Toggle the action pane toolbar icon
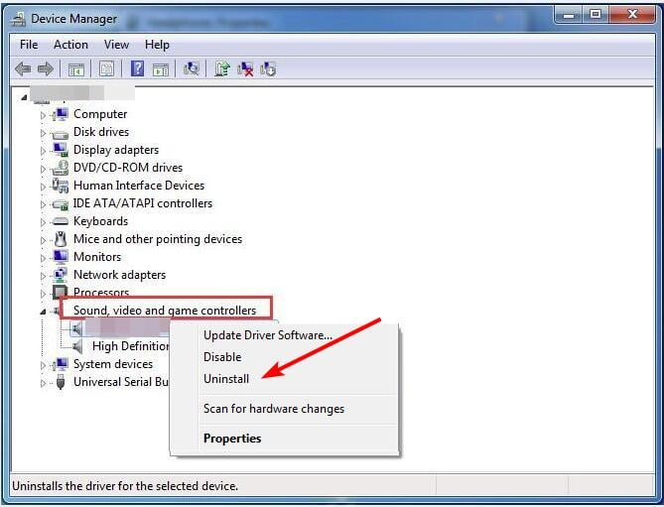 (x=161, y=69)
